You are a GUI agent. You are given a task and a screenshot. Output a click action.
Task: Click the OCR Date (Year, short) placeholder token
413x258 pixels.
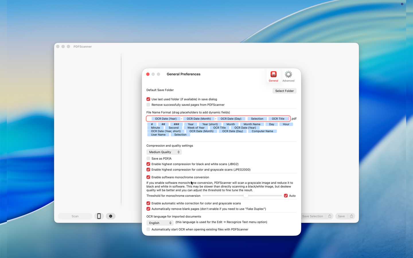coord(166,131)
